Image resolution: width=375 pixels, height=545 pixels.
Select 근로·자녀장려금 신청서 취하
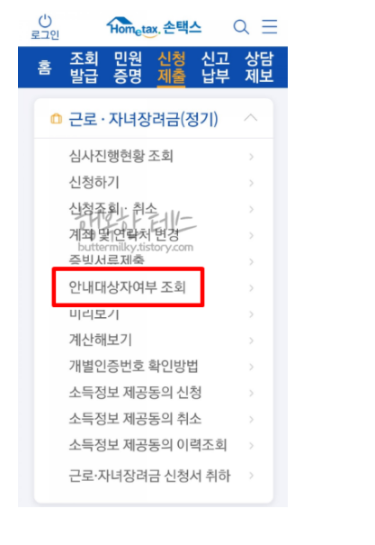pos(149,476)
